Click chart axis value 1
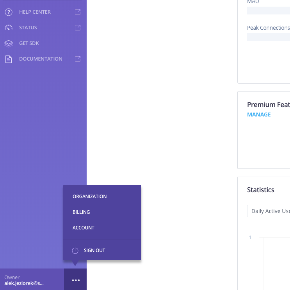290x290 pixels. [x=250, y=237]
